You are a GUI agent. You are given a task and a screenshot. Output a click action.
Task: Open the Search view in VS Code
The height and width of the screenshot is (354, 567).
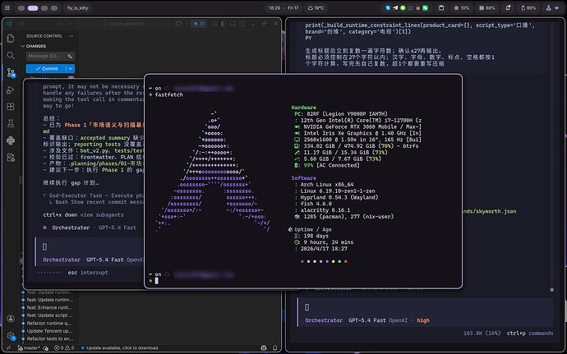click(11, 55)
